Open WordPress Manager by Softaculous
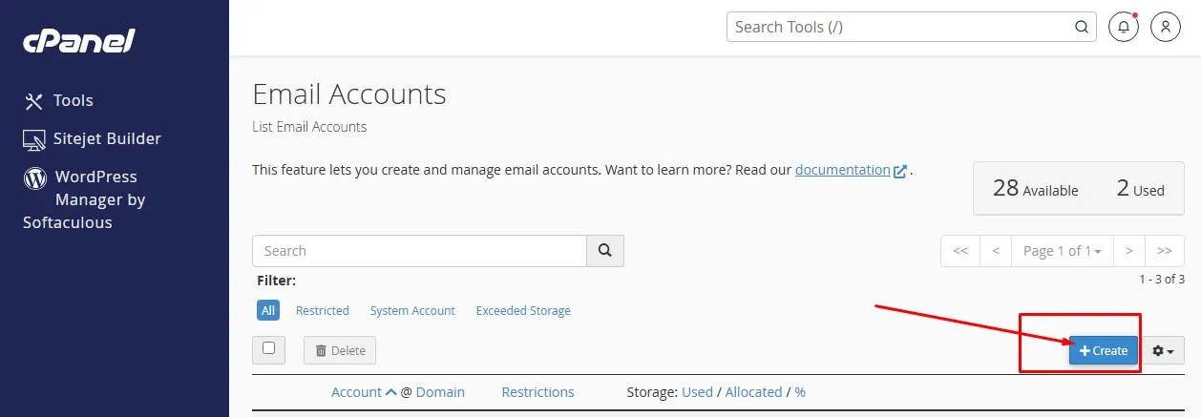1201x417 pixels. pyautogui.click(x=84, y=199)
